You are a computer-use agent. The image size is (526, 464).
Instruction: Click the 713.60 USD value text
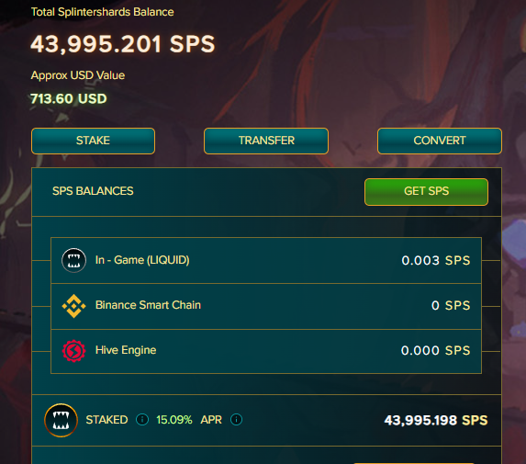pyautogui.click(x=69, y=98)
